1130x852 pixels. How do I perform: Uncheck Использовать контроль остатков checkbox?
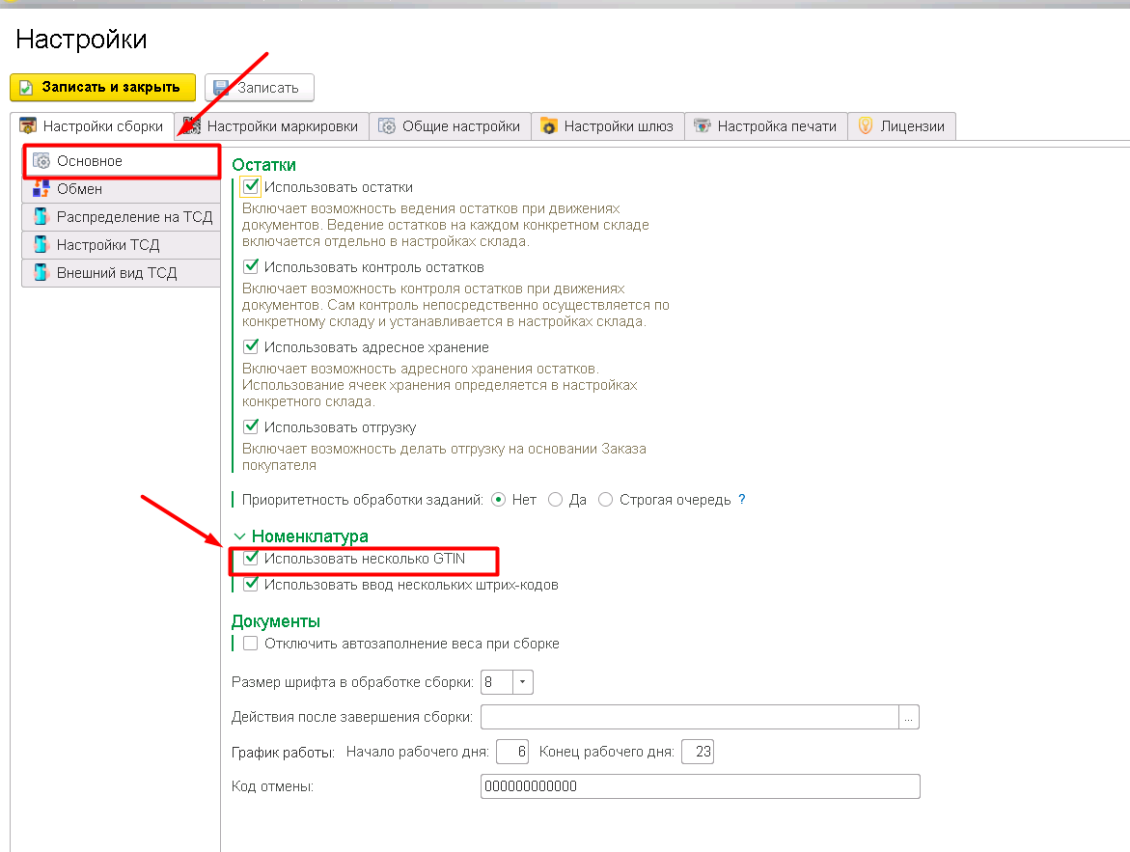click(251, 266)
